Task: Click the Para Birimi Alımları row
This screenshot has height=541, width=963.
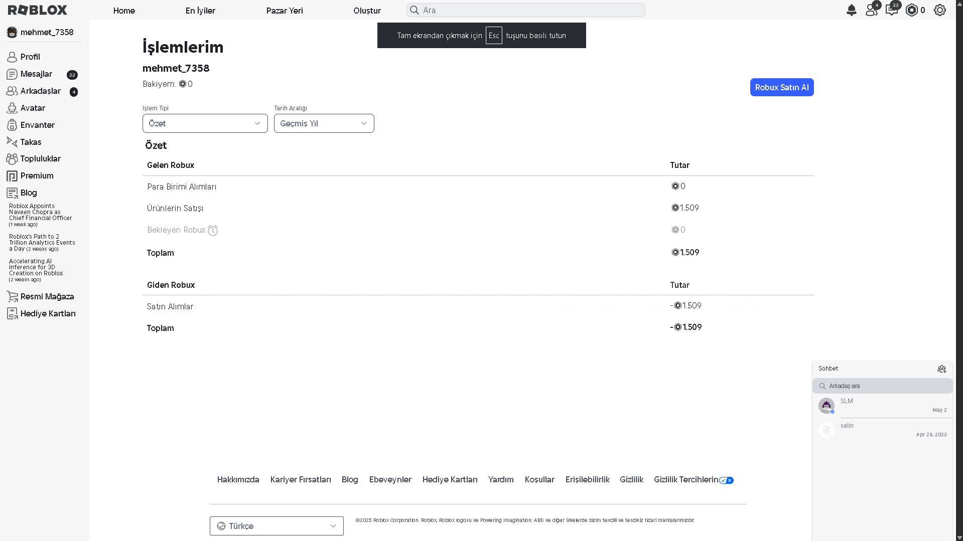Action: [x=478, y=187]
